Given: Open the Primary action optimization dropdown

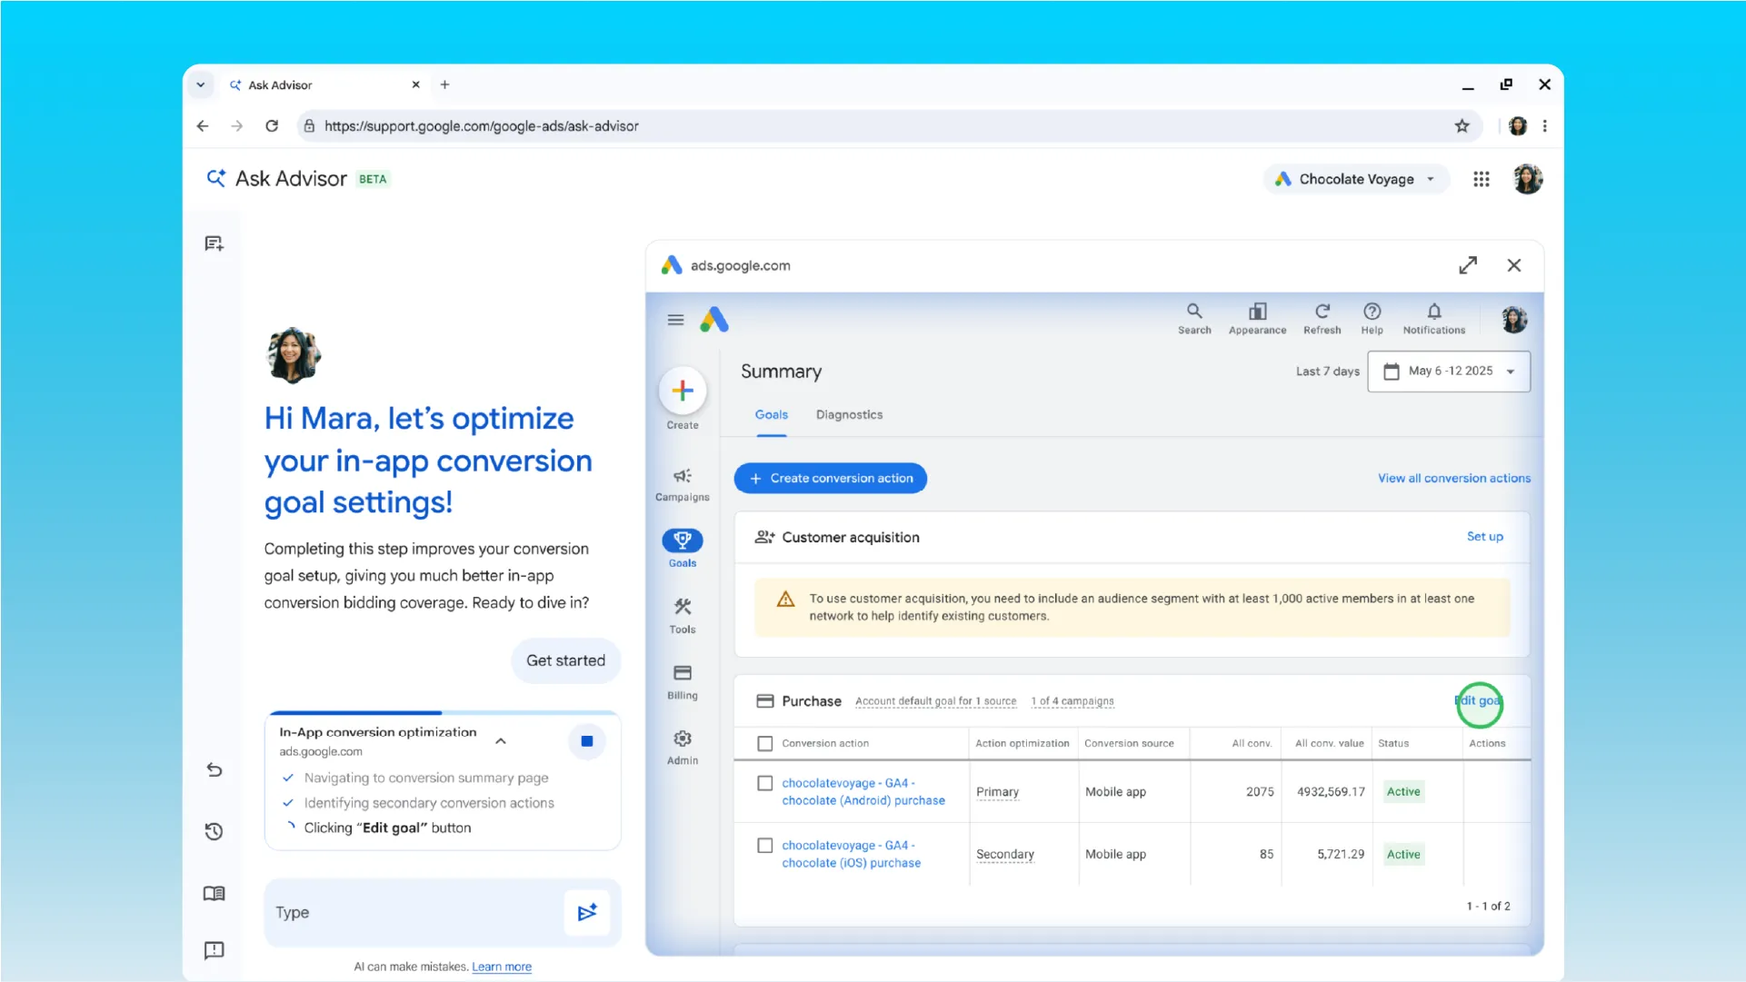Looking at the screenshot, I should [997, 792].
